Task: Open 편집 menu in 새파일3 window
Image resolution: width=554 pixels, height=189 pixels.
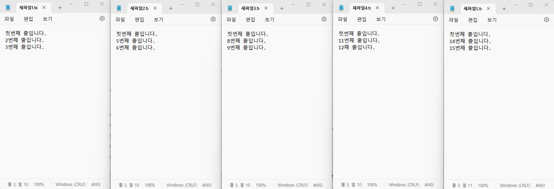Action: [x=250, y=19]
